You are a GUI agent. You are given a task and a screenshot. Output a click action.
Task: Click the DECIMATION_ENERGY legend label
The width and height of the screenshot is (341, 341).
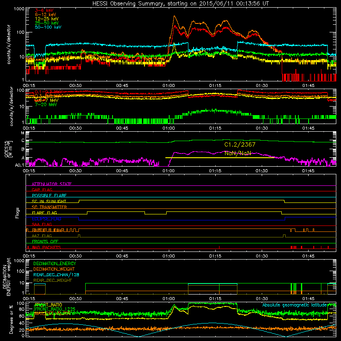tap(55, 263)
